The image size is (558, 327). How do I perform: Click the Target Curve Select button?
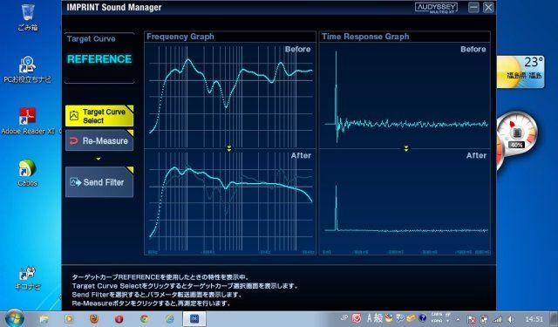pyautogui.click(x=99, y=116)
